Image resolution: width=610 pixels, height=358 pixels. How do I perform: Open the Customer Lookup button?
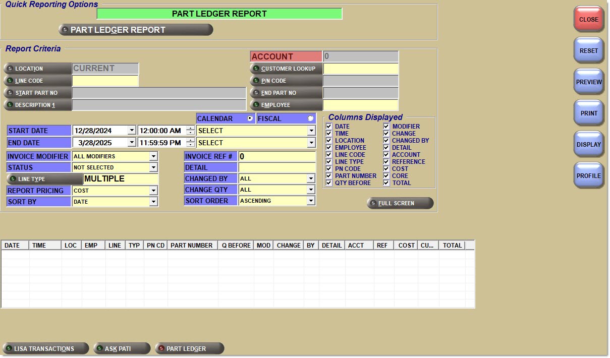[x=286, y=69]
